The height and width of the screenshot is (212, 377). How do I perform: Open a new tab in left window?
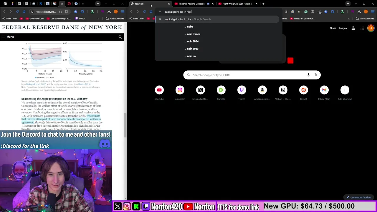pyautogui.click(x=83, y=4)
